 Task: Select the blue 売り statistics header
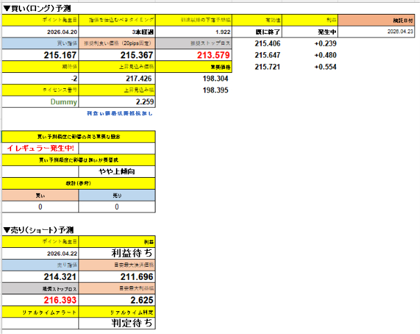(117, 196)
